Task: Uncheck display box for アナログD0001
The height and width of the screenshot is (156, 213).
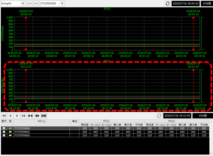Action: (4, 132)
